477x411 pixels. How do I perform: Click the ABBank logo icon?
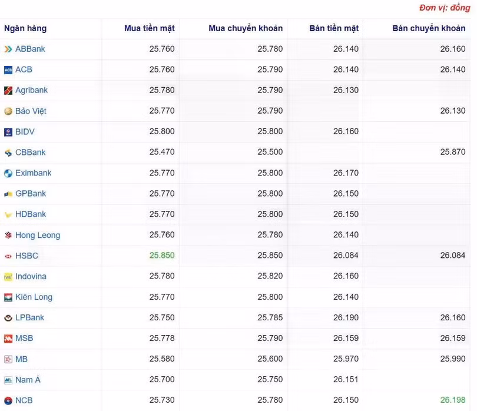pyautogui.click(x=8, y=49)
